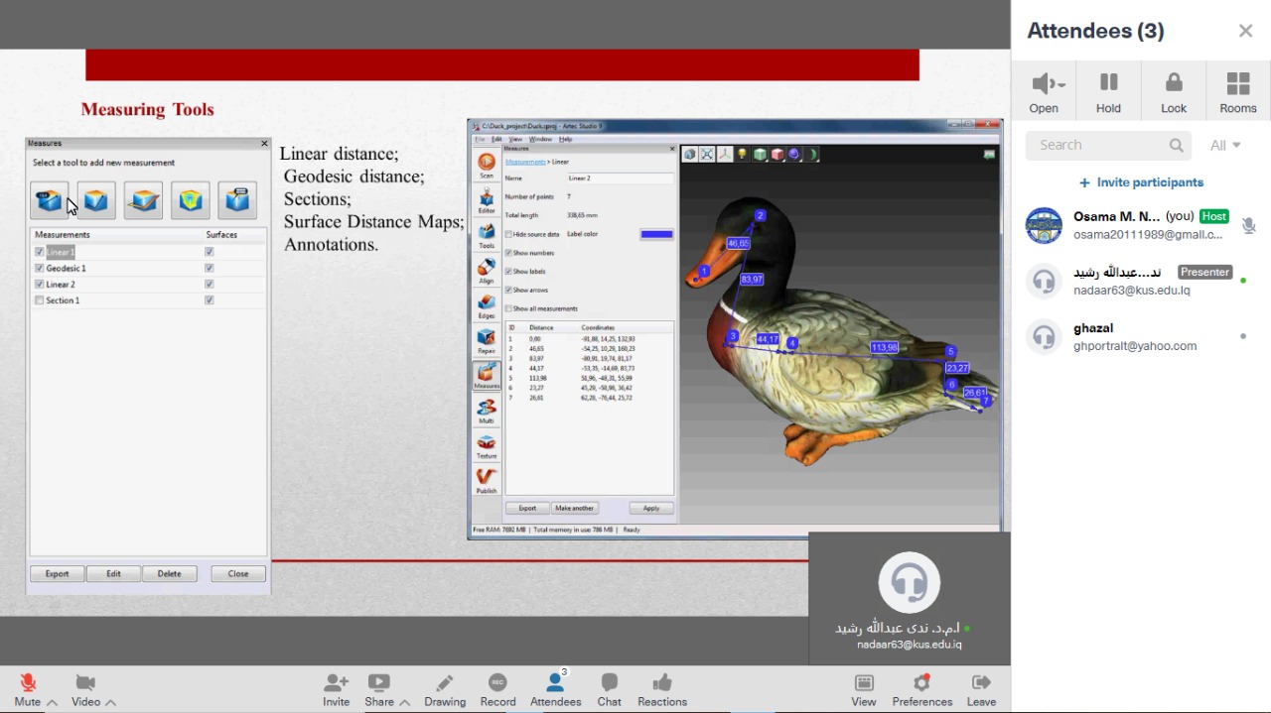Start recording with the Record icon
The image size is (1271, 713).
pos(497,683)
